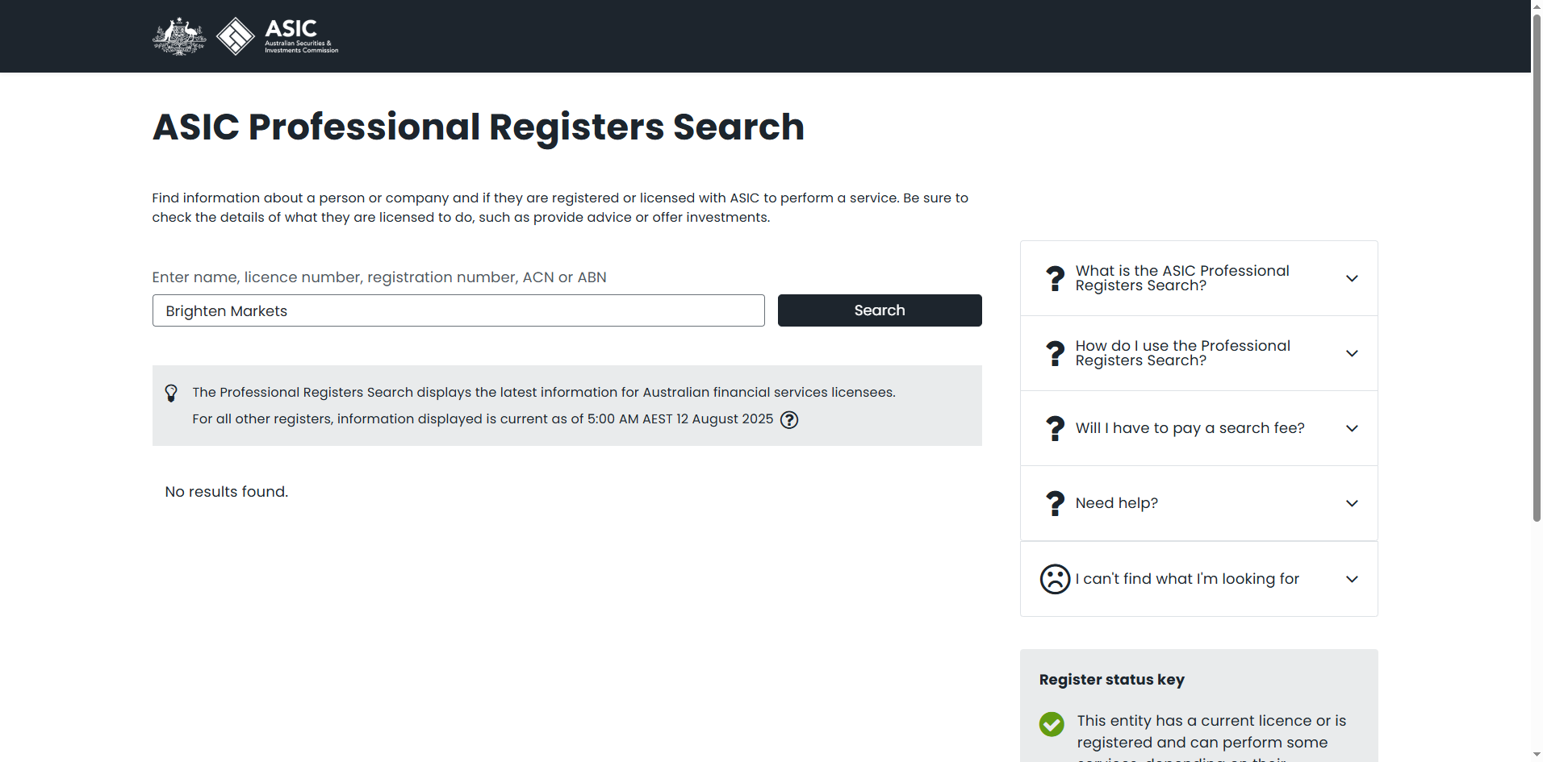The height and width of the screenshot is (762, 1543).
Task: Click the sad face icon
Action: [1055, 579]
